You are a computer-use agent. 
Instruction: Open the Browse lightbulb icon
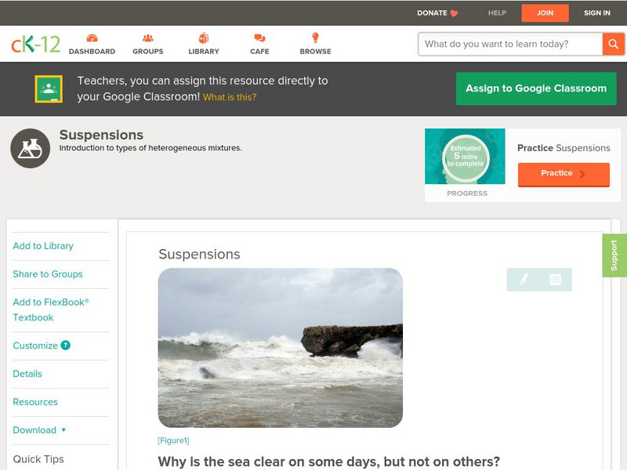pos(315,38)
